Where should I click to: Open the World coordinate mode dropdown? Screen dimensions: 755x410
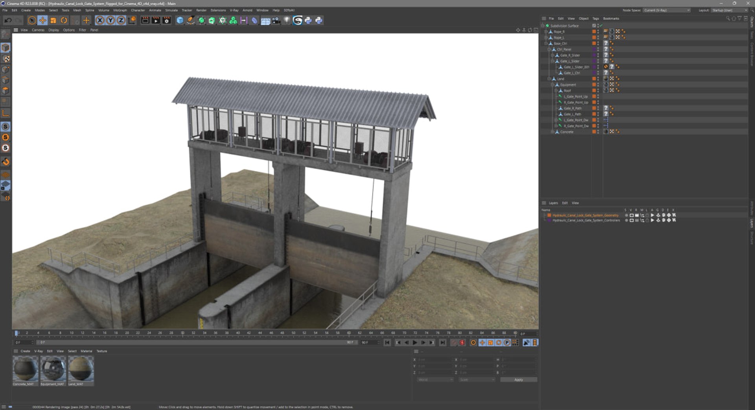(435, 380)
